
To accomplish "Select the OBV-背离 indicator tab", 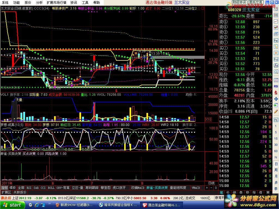I will (63, 188).
